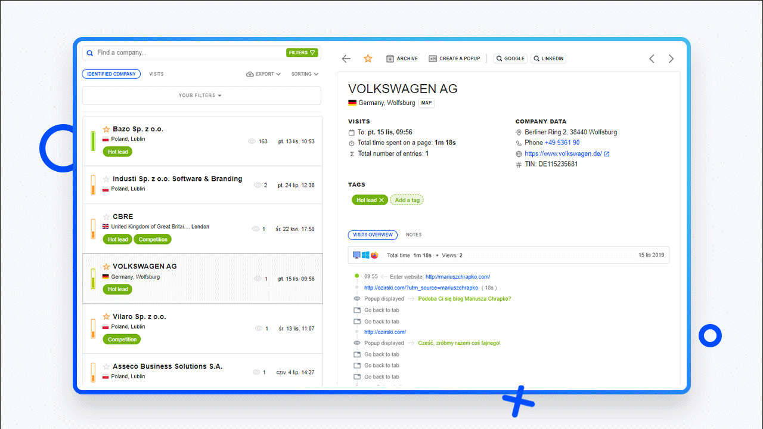This screenshot has width=763, height=429.
Task: Search the company on LinkedIn
Action: (548, 58)
